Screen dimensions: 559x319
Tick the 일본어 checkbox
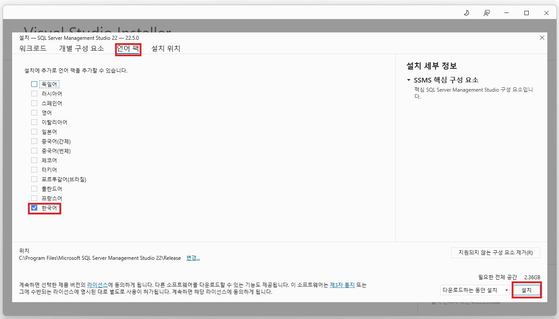point(34,132)
